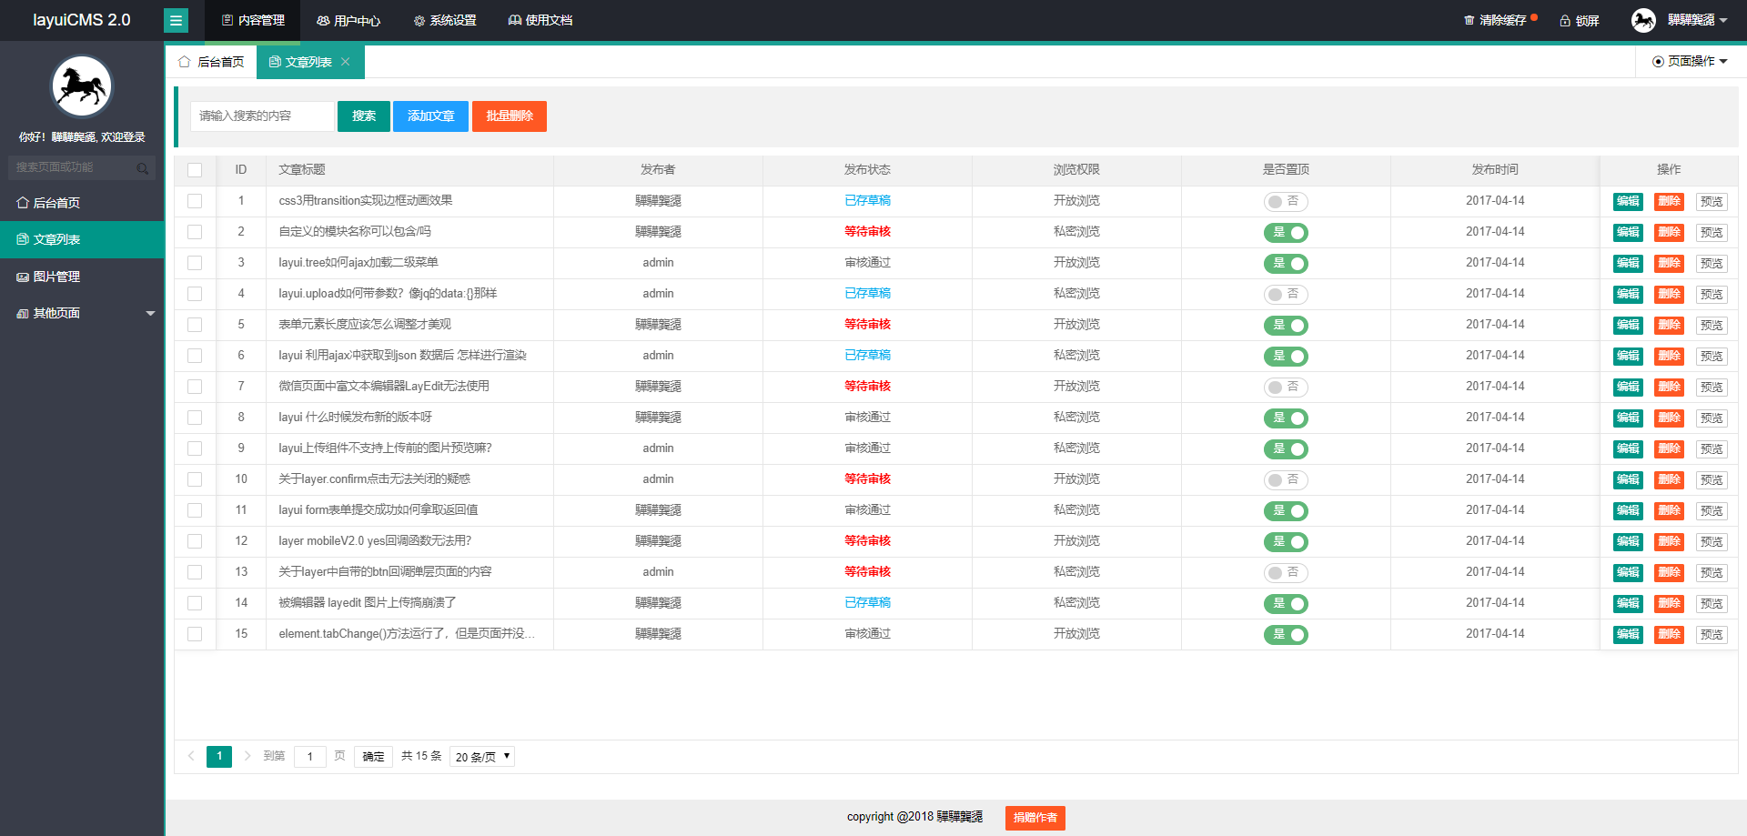Check the row checkbox for article ID 15
This screenshot has width=1747, height=836.
(195, 634)
